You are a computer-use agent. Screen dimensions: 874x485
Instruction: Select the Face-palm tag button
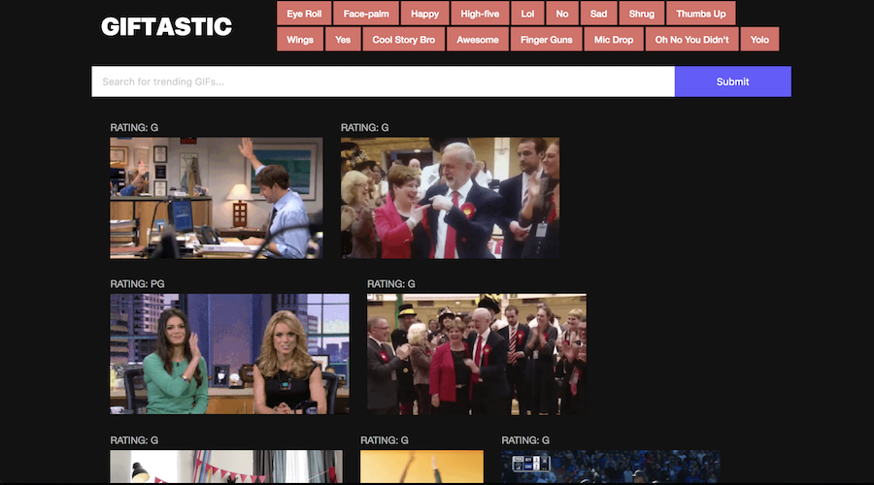[x=366, y=14]
